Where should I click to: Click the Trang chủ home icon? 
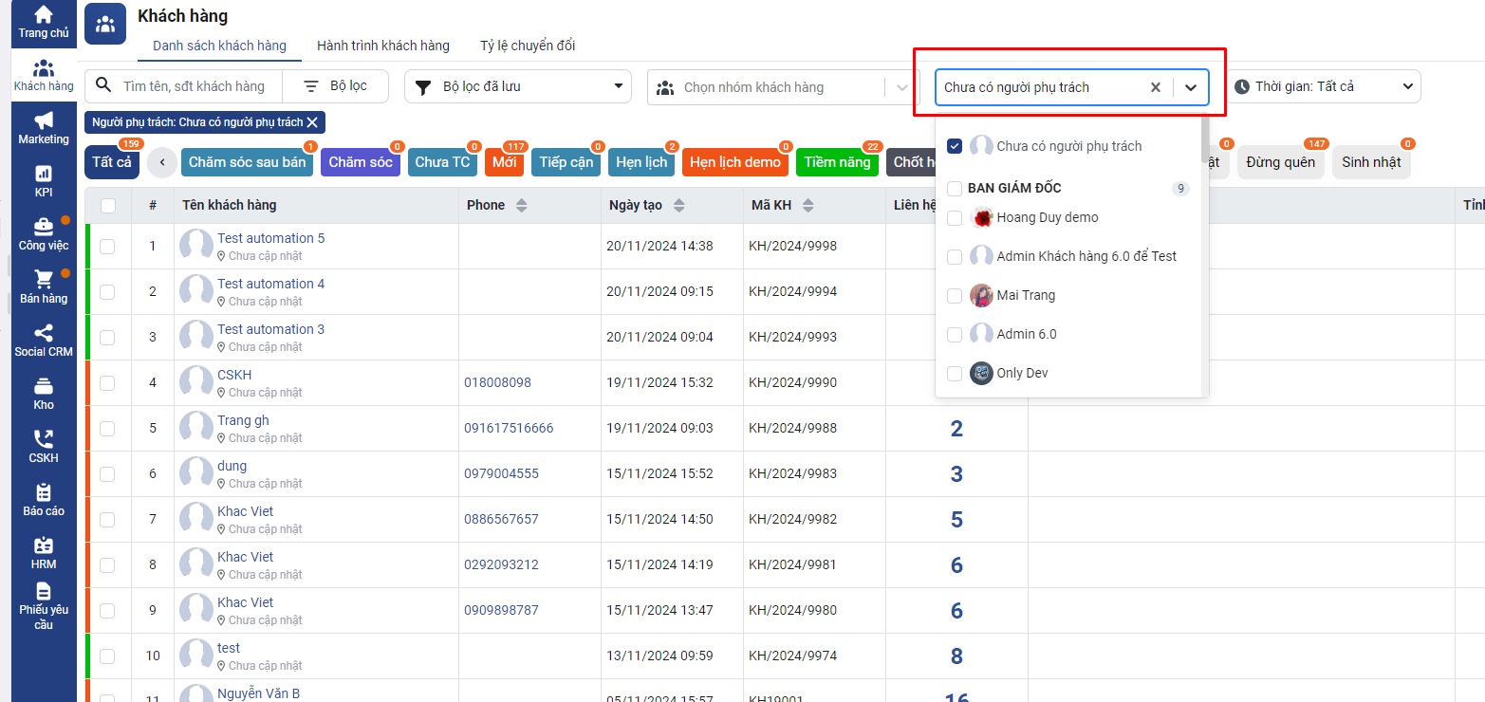pos(44,16)
